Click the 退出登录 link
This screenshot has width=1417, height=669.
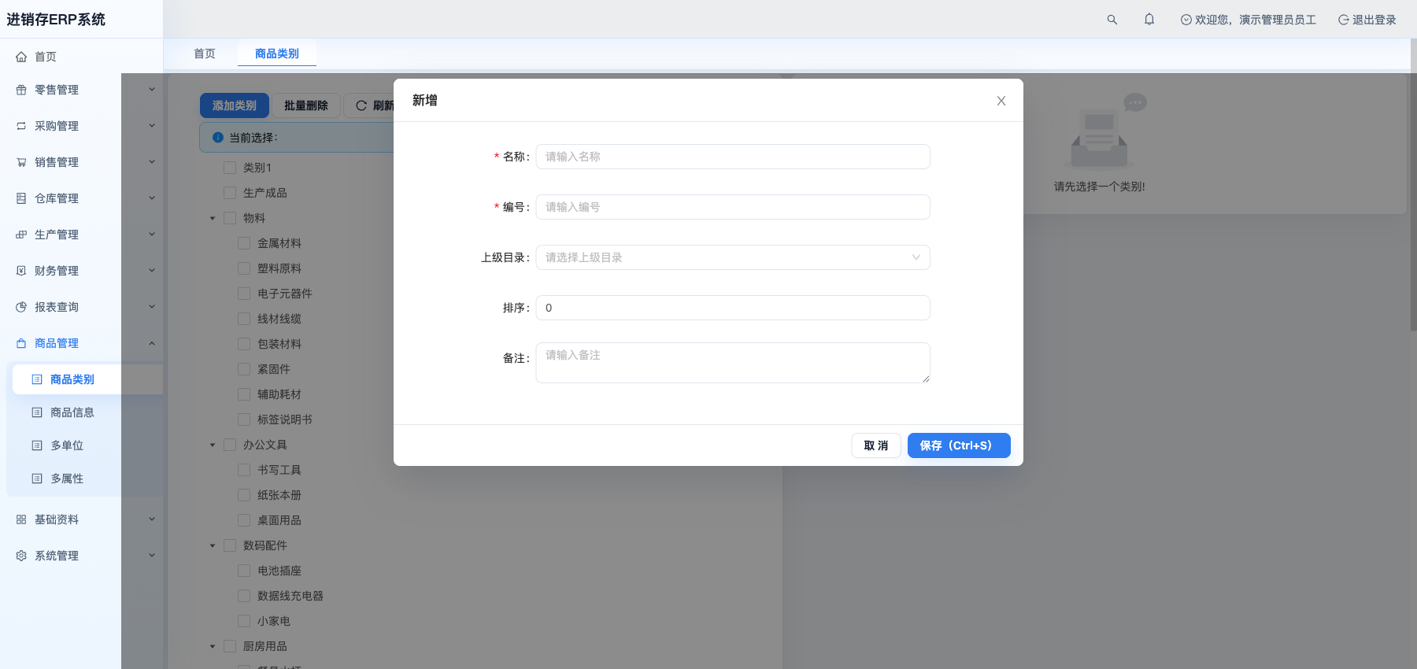pyautogui.click(x=1367, y=20)
